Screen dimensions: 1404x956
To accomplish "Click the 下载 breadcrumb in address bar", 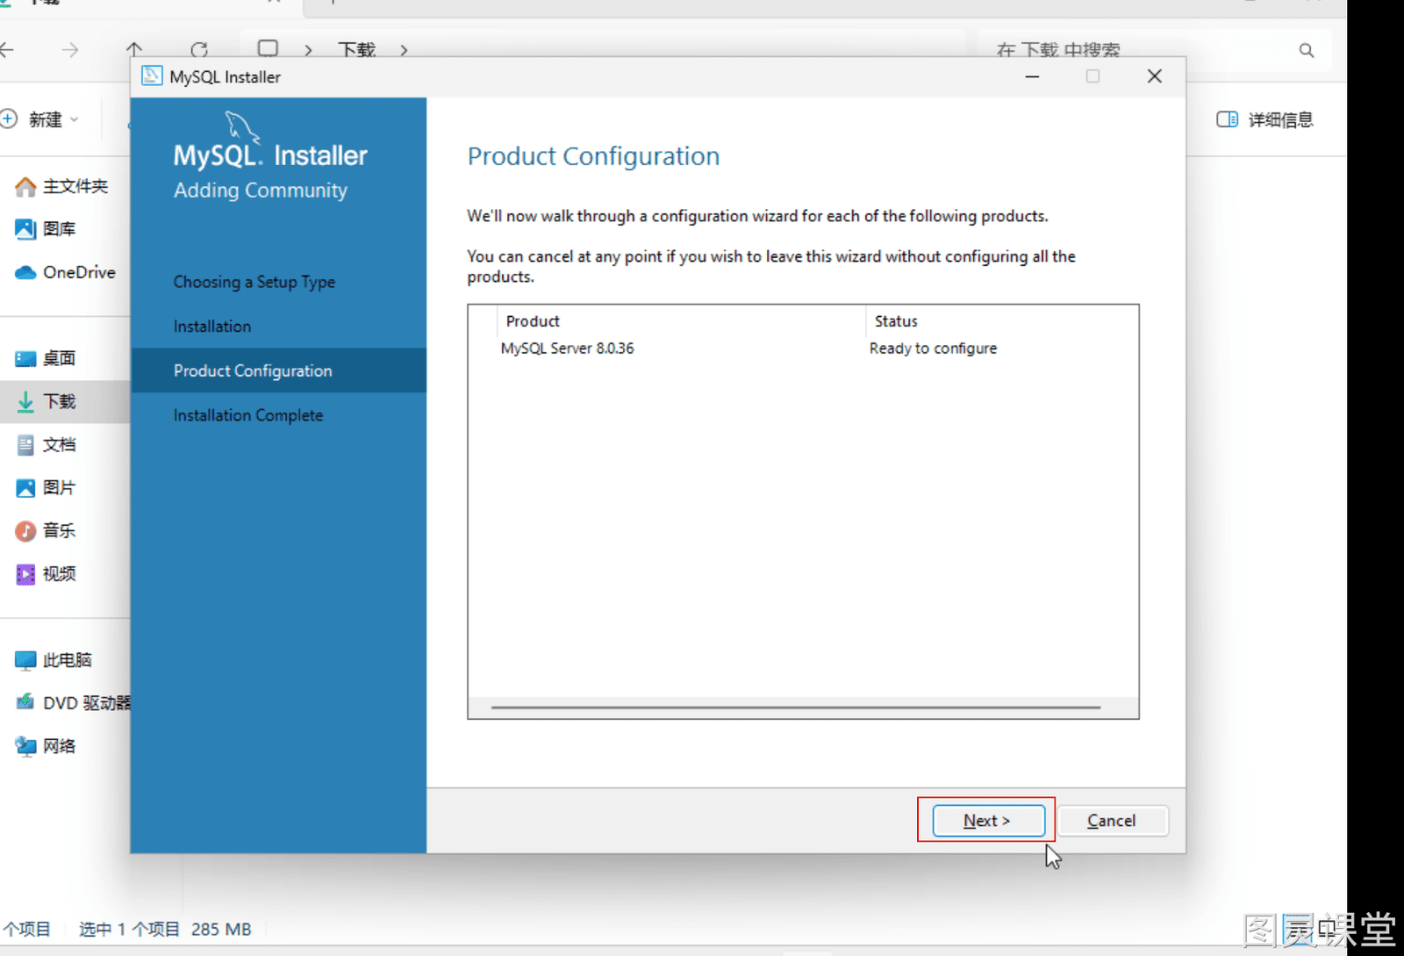I will 357,50.
